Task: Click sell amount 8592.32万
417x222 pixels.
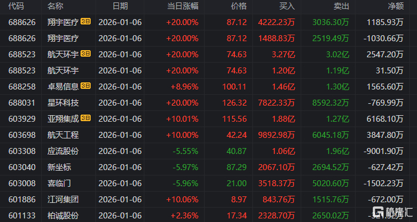Action: 330,103
